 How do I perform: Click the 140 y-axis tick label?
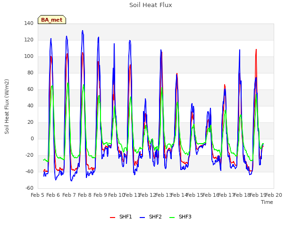tap(29, 24)
